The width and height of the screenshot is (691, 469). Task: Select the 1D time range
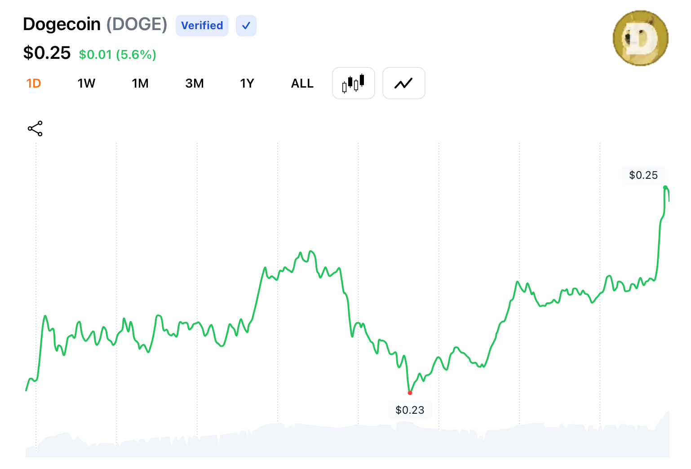34,84
